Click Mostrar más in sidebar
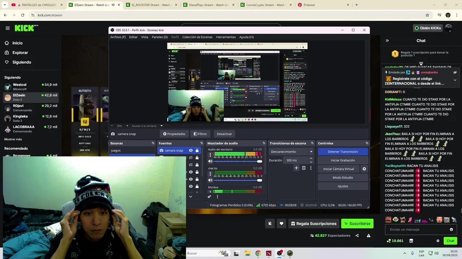The image size is (462, 259). [x=13, y=139]
